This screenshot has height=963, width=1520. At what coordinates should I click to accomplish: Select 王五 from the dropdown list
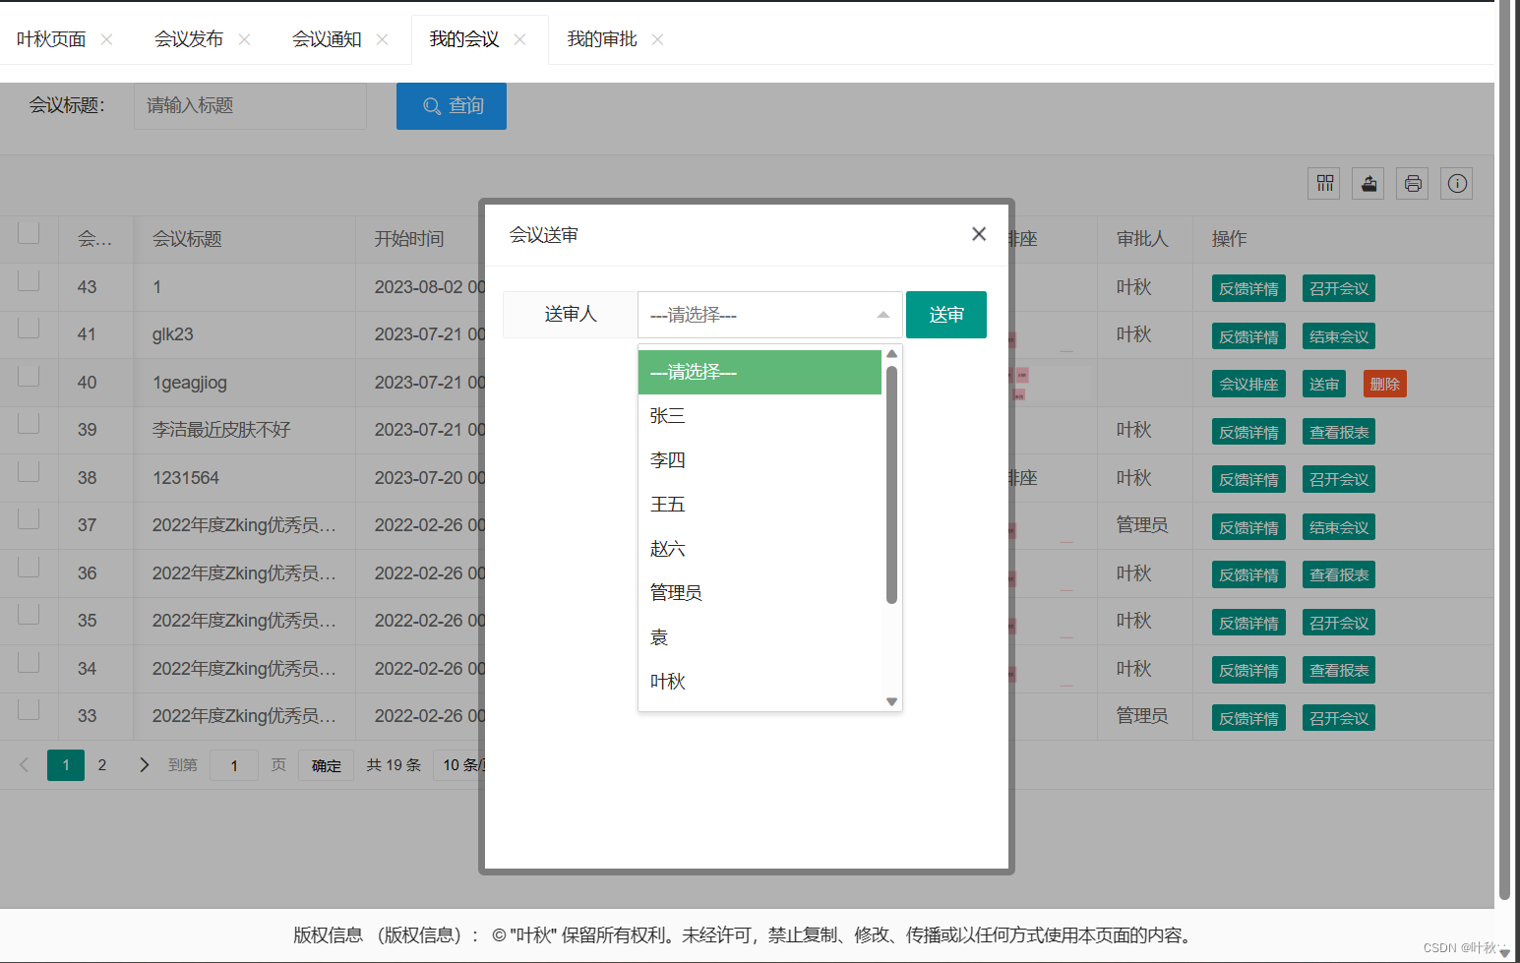click(x=760, y=505)
